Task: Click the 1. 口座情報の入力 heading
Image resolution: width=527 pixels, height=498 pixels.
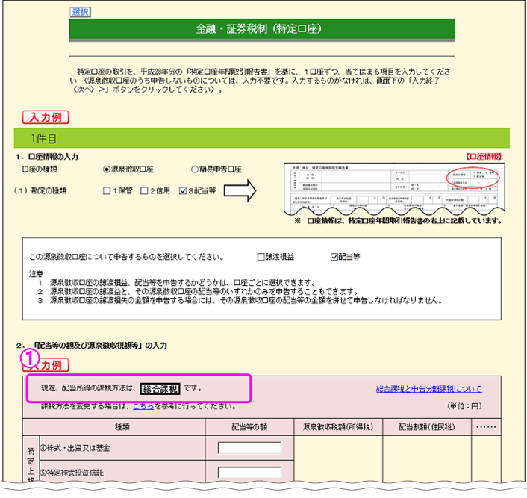Action: click(x=47, y=157)
